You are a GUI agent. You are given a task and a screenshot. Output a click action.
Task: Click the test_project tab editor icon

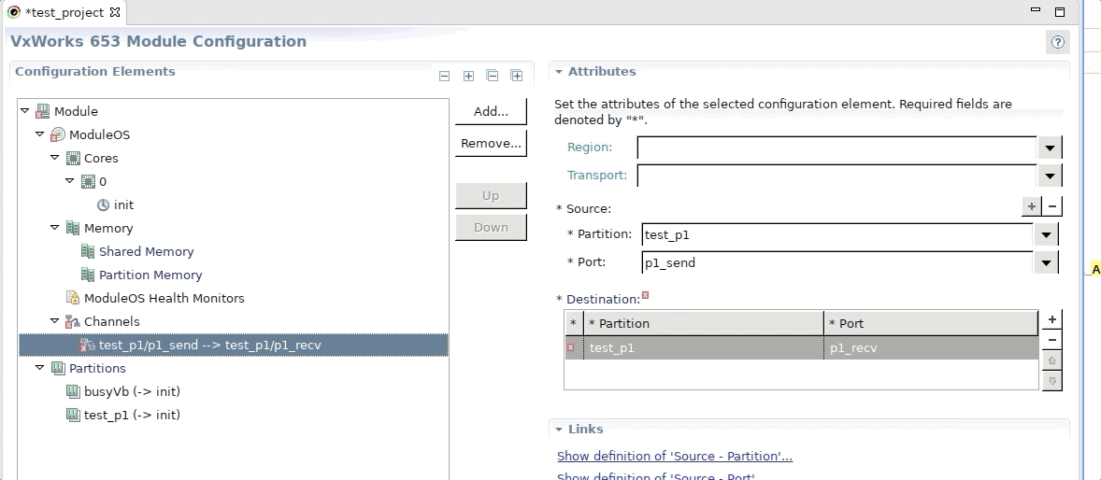(x=14, y=12)
